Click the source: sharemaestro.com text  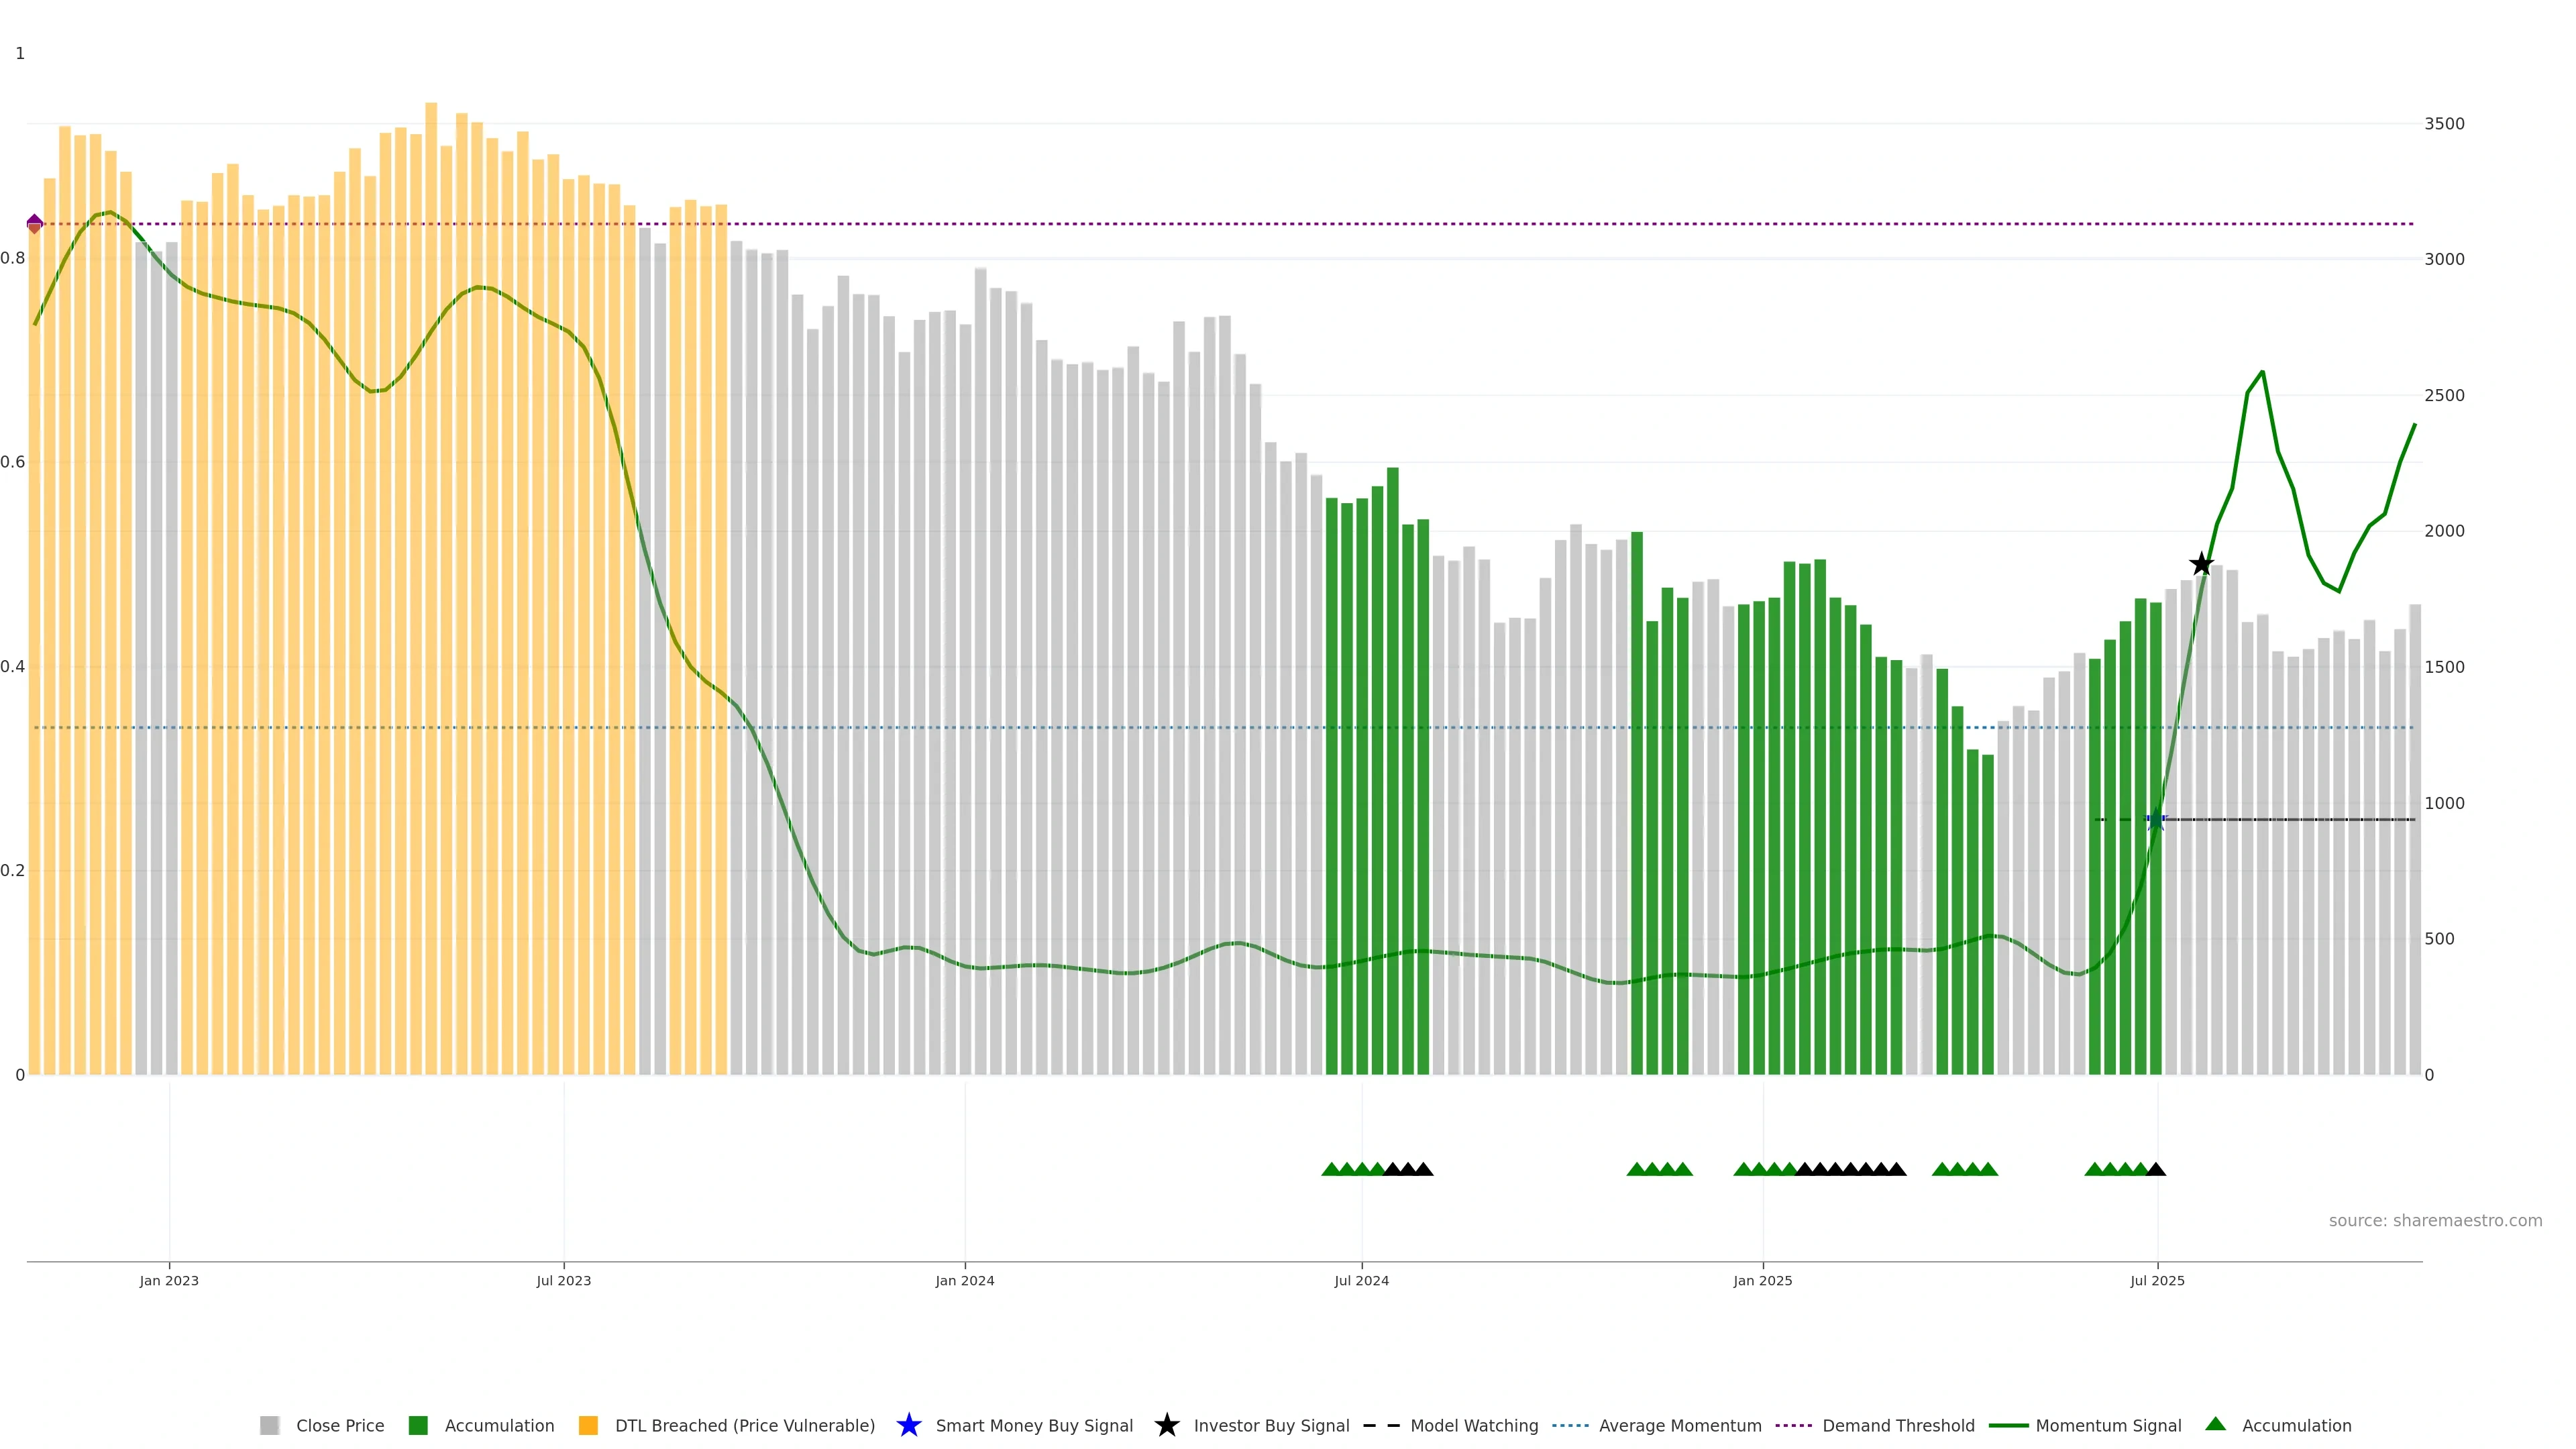(2435, 1220)
